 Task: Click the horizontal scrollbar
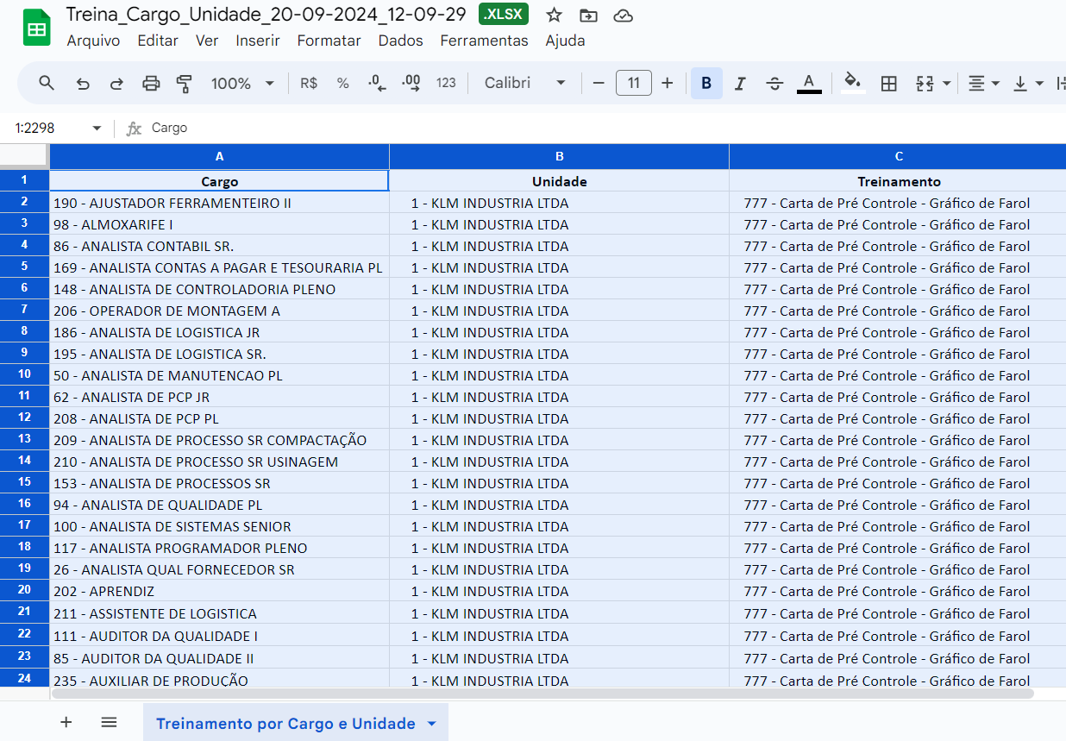pyautogui.click(x=542, y=693)
